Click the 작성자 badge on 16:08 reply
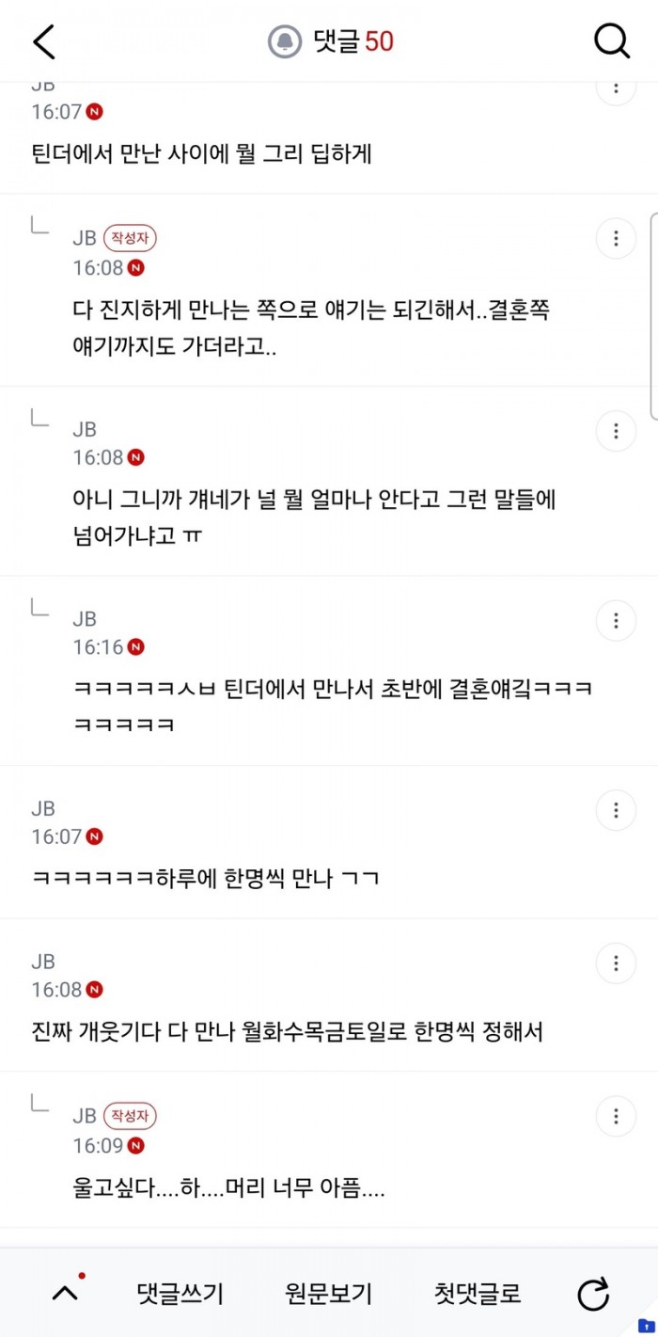The image size is (658, 1337). pyautogui.click(x=130, y=239)
